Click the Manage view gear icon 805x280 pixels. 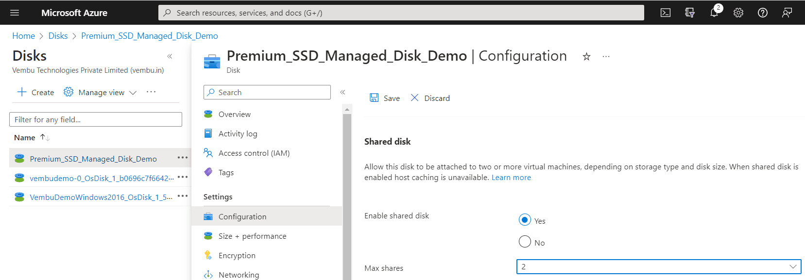[x=69, y=92]
